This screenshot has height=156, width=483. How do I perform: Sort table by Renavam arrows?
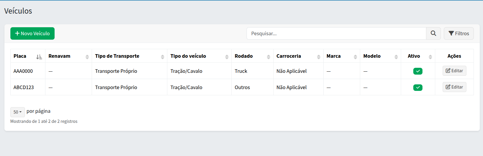tap(87, 57)
